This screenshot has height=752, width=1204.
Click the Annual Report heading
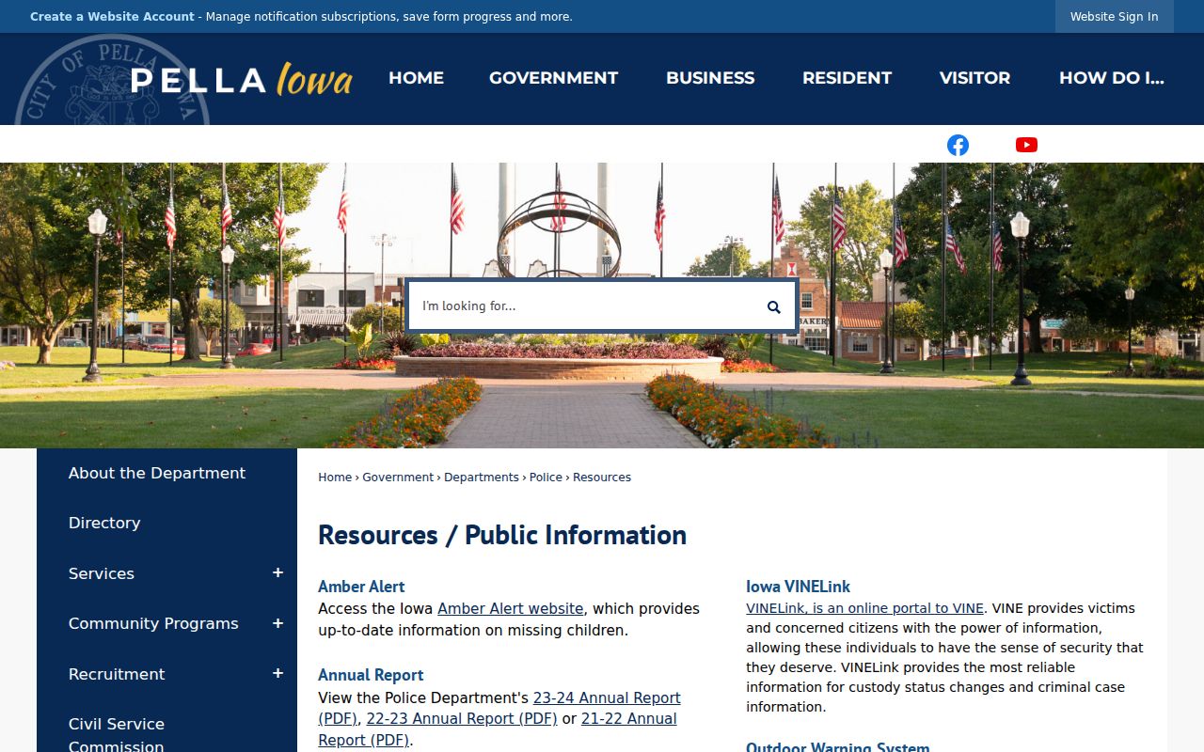point(371,675)
